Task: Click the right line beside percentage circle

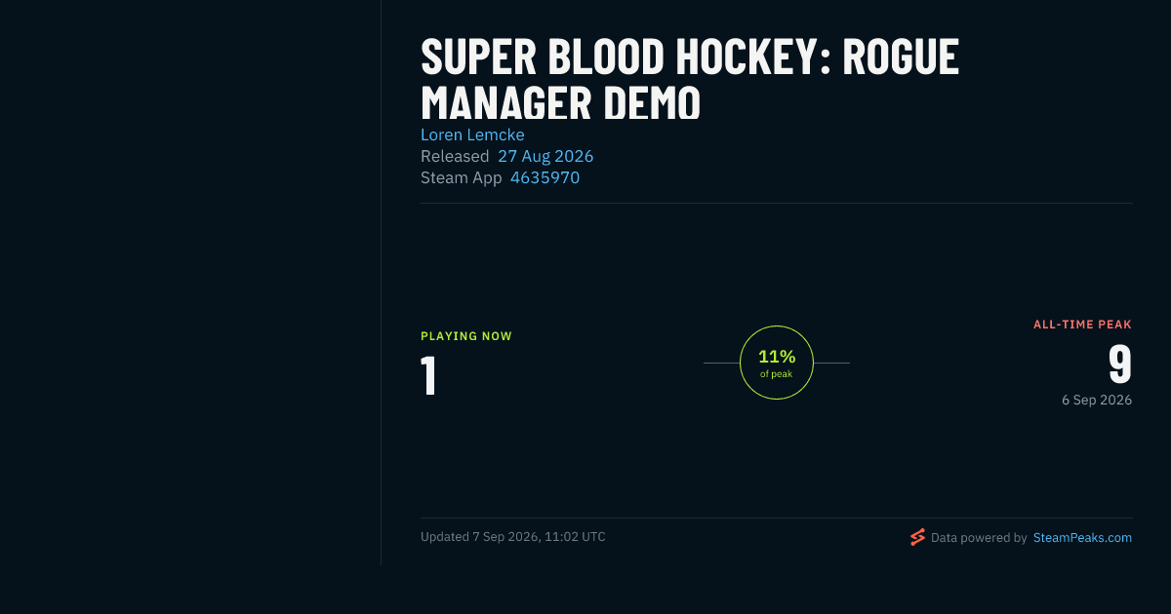Action: click(x=831, y=363)
